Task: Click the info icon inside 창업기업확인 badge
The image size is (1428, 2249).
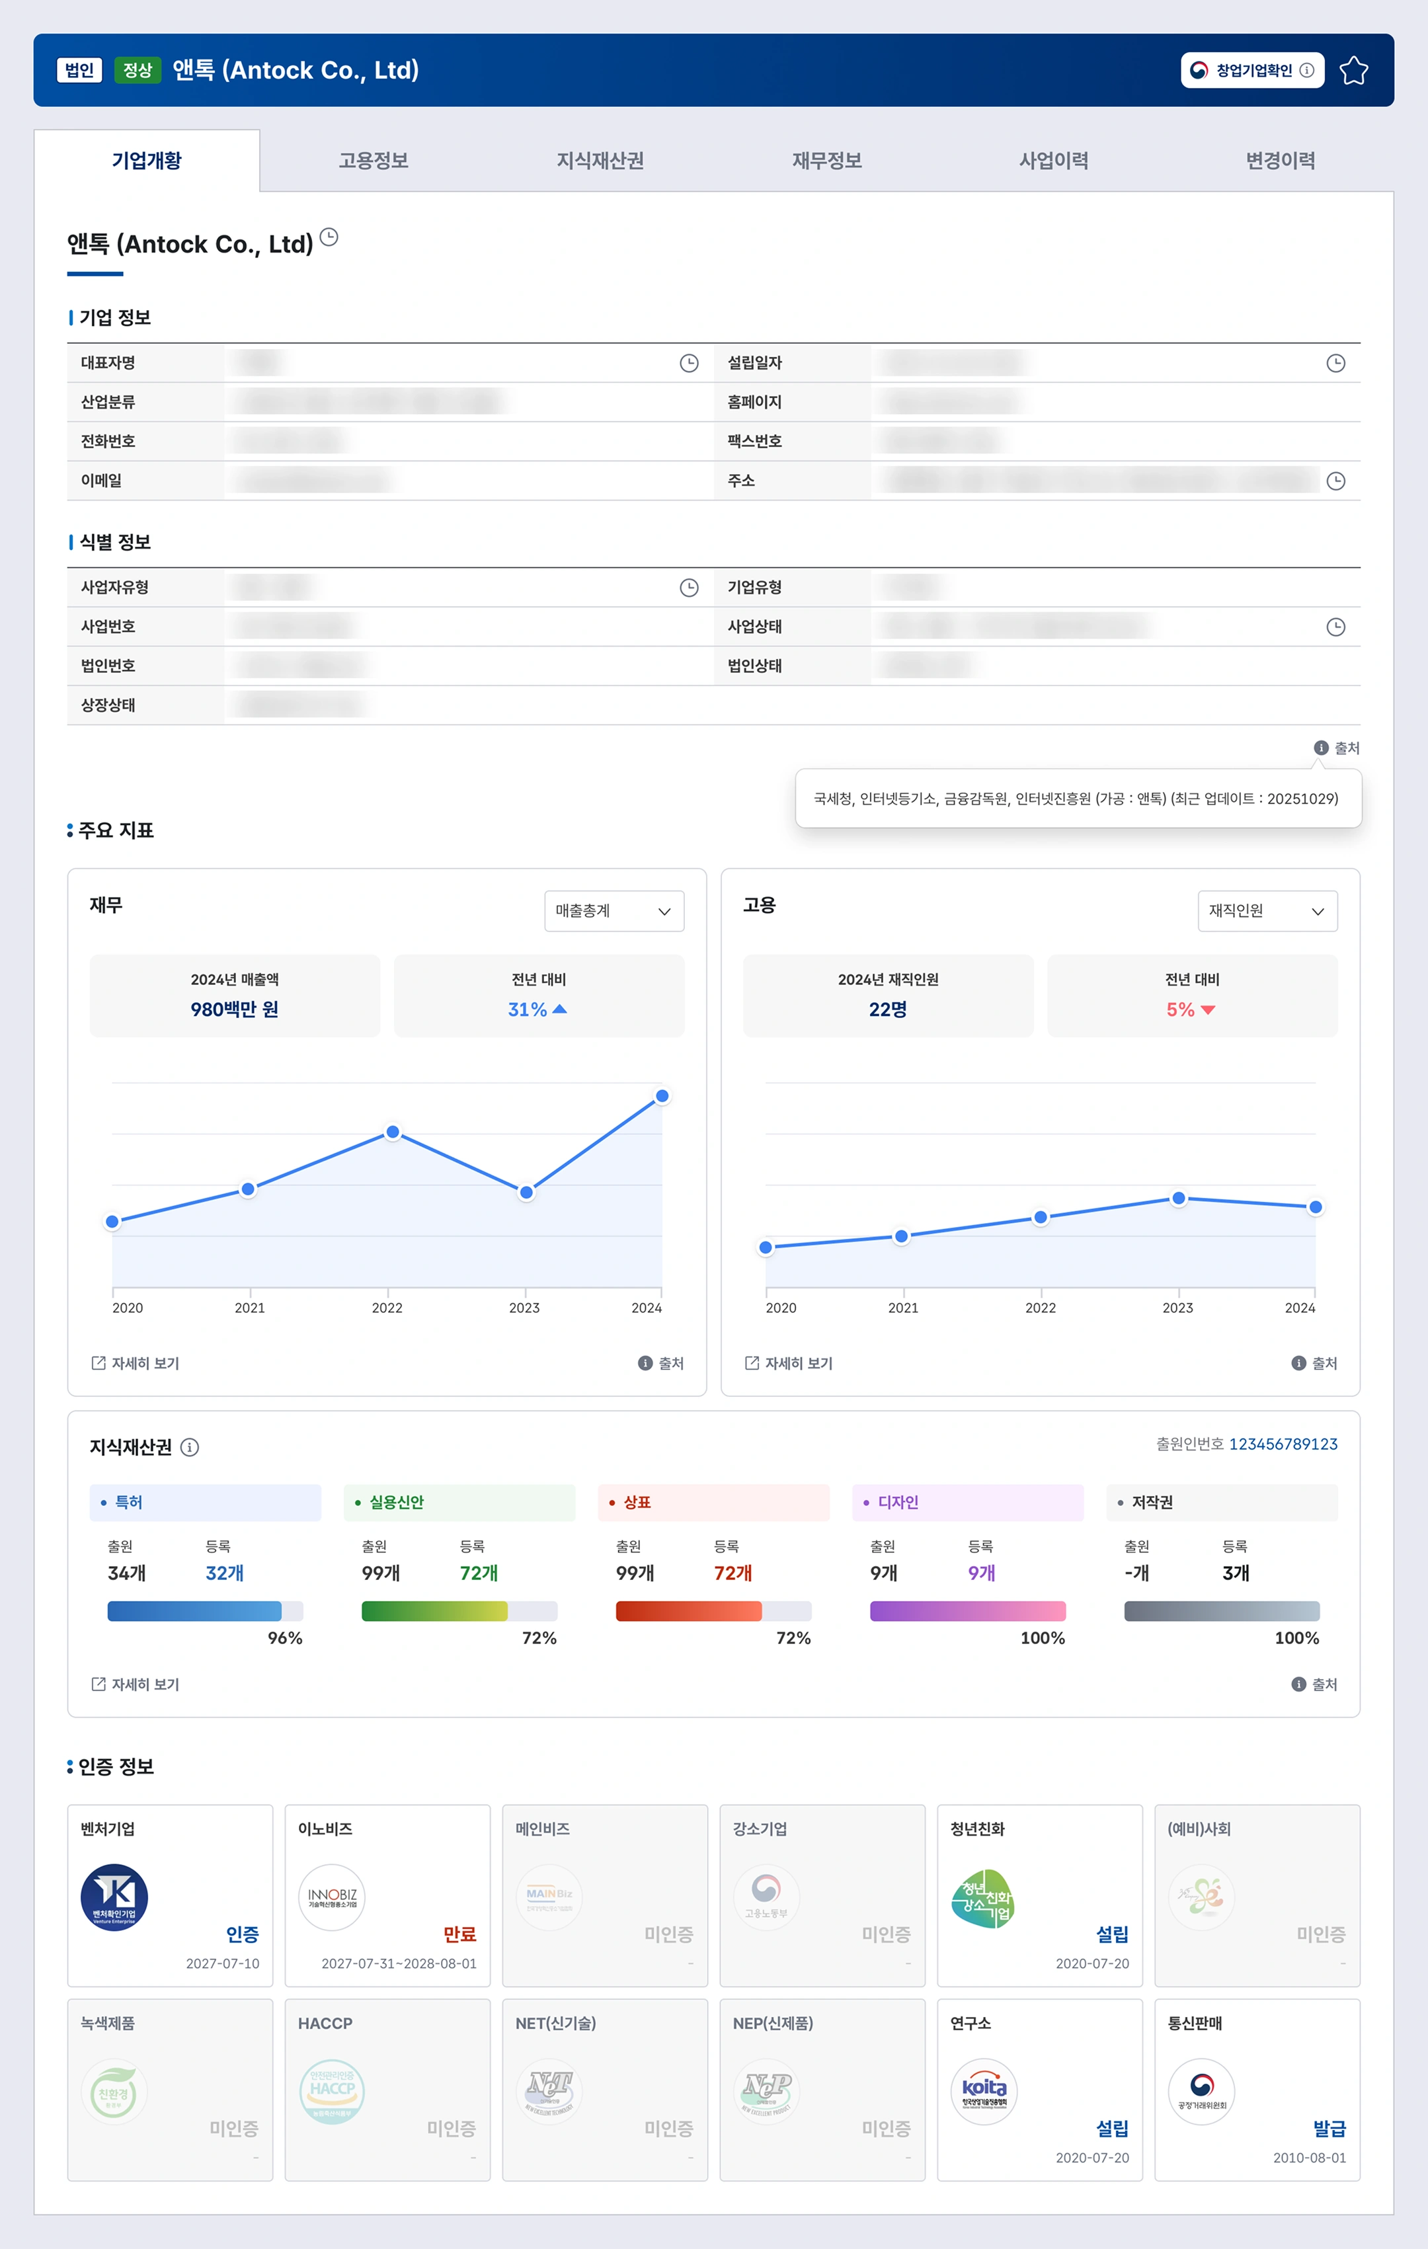Action: point(1306,70)
